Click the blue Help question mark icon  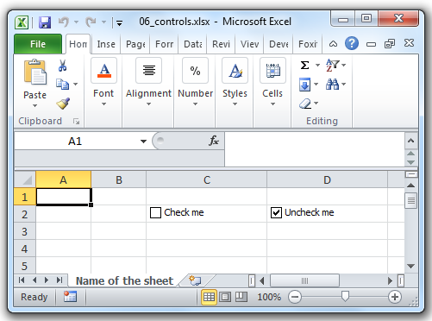352,44
